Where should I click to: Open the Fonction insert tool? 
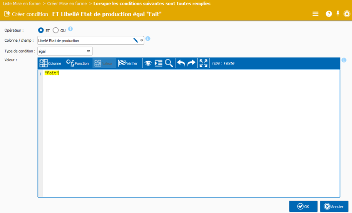(x=77, y=63)
